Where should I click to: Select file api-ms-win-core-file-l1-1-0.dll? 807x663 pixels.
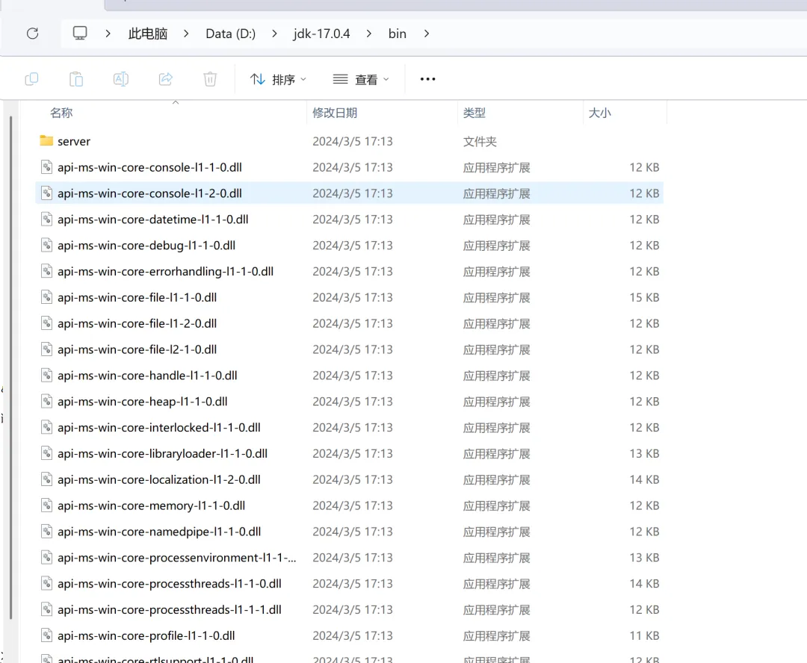coord(137,297)
